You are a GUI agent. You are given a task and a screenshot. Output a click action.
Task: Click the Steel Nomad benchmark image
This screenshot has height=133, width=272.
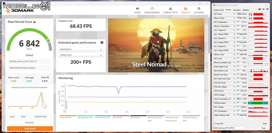click(x=156, y=45)
